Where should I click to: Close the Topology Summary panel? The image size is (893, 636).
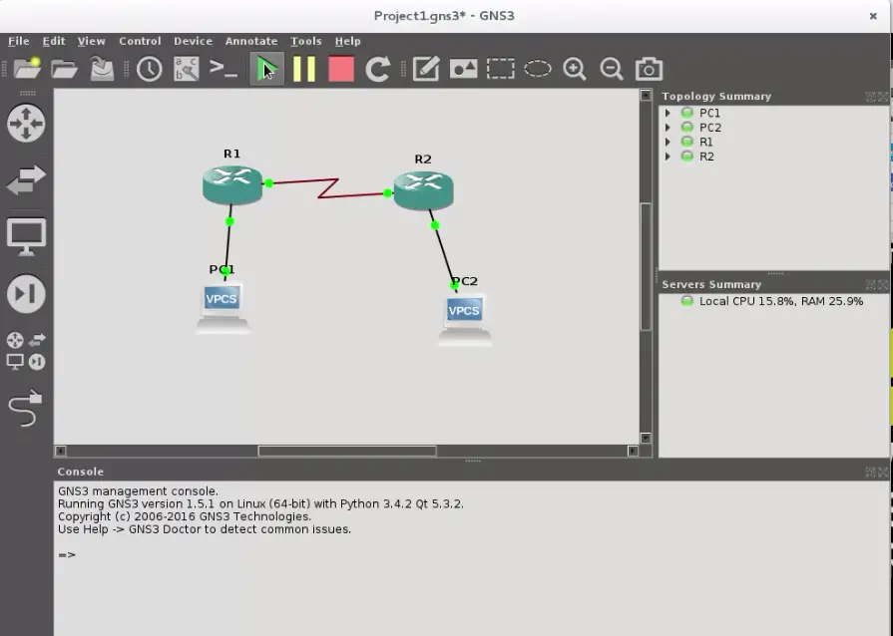[x=883, y=97]
